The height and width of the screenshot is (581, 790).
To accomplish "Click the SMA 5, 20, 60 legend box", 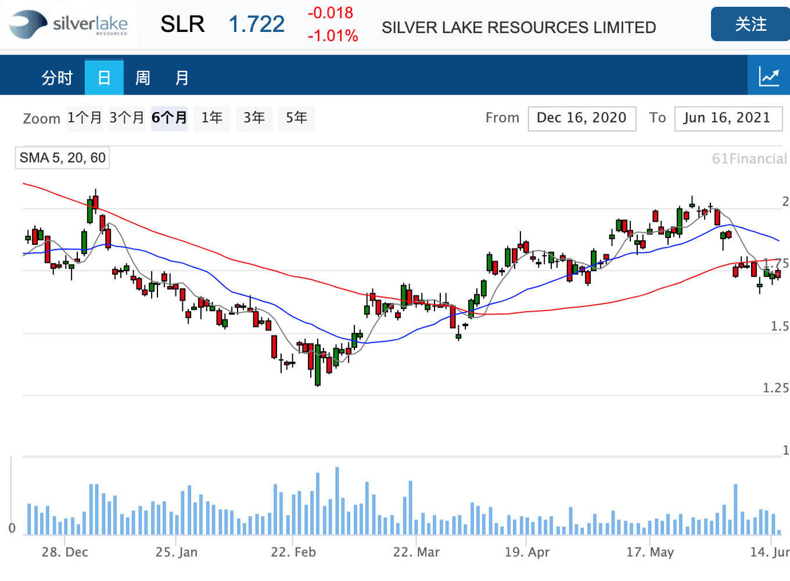I will tap(62, 158).
